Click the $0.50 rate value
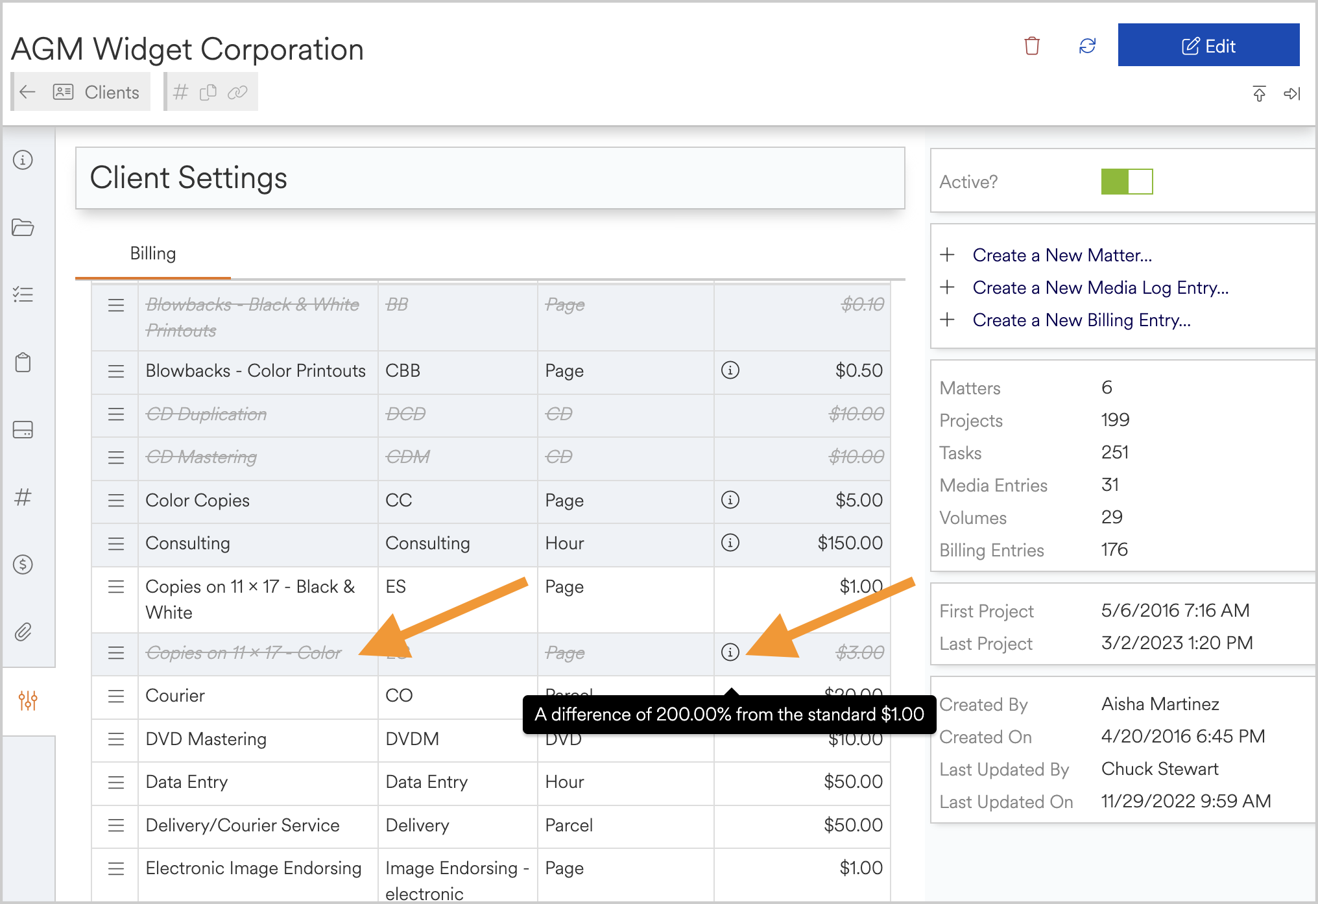 click(x=859, y=370)
